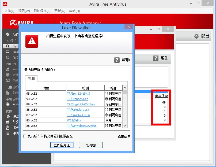The height and width of the screenshot is (167, 216).
Task: Open 附加程序(E) menu
Action: pyautogui.click(x=42, y=11)
